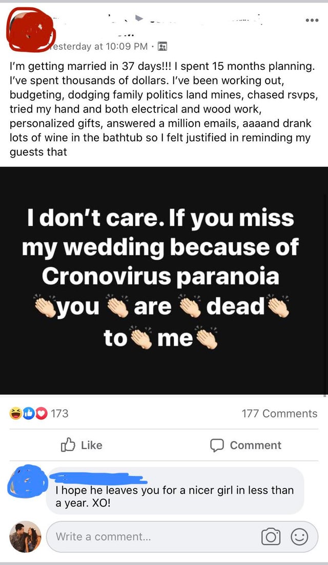328x565 pixels.
Task: Click the commenter's redacted name
Action: (97, 478)
